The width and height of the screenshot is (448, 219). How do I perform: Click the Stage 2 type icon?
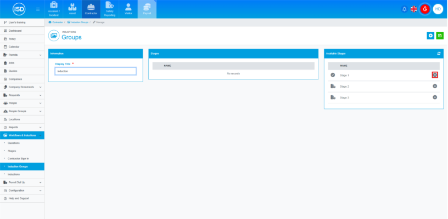click(333, 86)
